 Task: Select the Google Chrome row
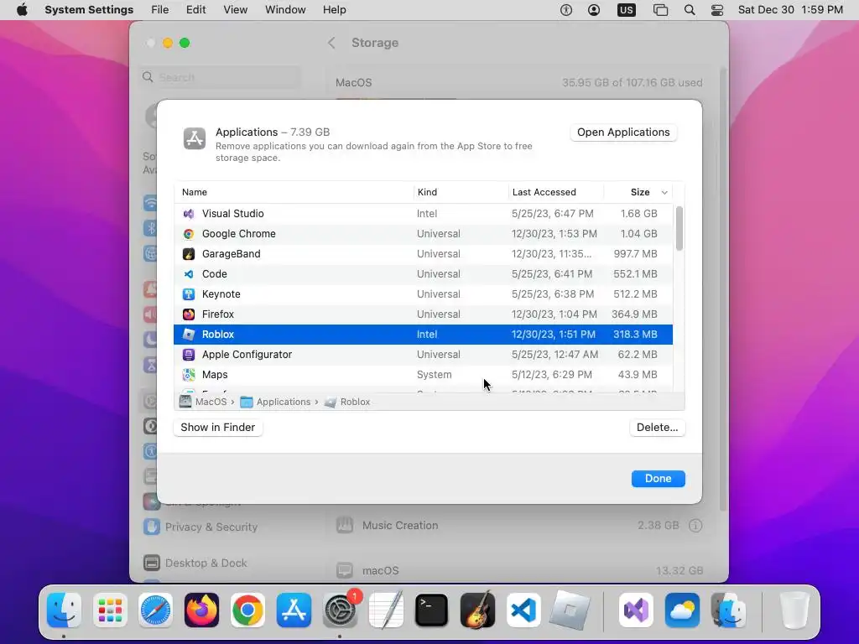[x=423, y=234]
